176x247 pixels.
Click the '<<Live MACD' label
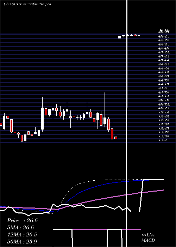[x=148, y=238]
